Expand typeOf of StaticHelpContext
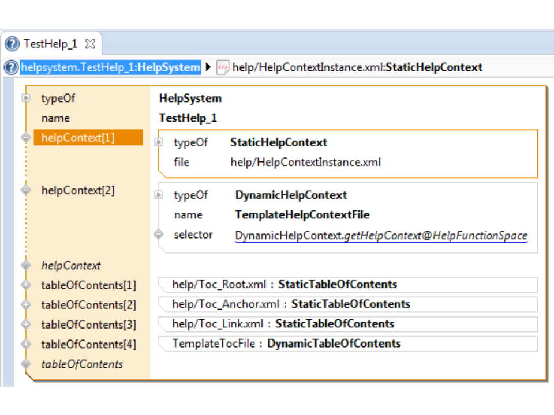 159,142
